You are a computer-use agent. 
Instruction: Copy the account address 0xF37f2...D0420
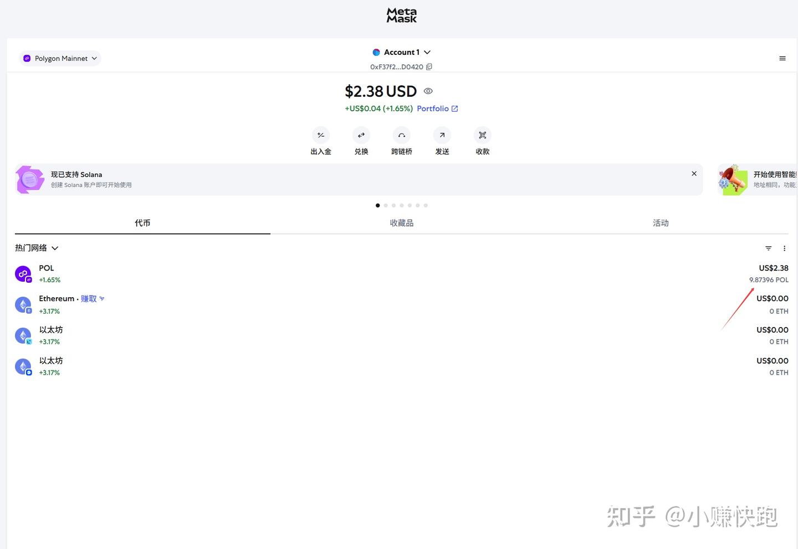[429, 67]
